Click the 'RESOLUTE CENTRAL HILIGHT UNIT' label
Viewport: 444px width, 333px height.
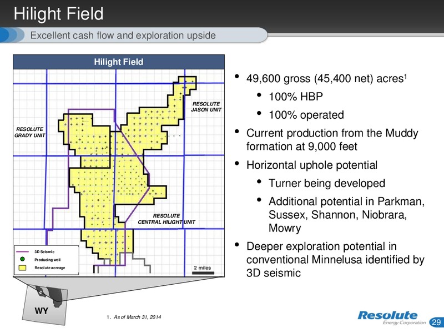167,219
